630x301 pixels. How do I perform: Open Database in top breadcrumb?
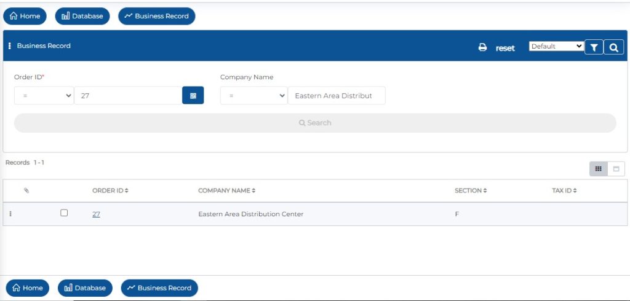82,16
